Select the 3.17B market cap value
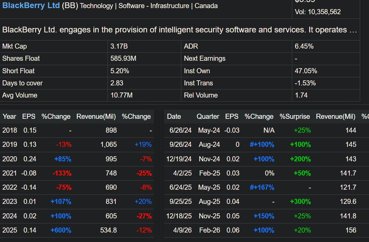 coord(119,46)
